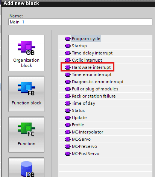155x177 pixels.
Task: Click the icon beside Program cycle
Action: 68,39
